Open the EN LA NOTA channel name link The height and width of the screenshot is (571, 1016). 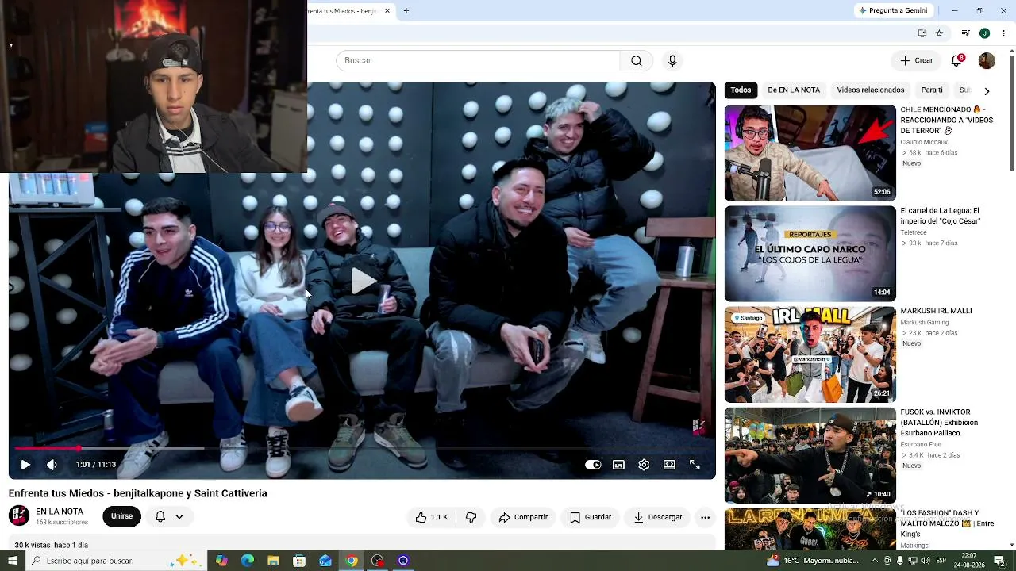[60, 512]
